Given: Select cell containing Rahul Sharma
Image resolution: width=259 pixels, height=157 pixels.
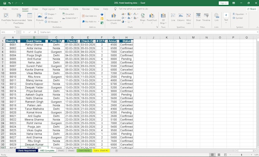Looking at the screenshot, I should coord(34,45).
